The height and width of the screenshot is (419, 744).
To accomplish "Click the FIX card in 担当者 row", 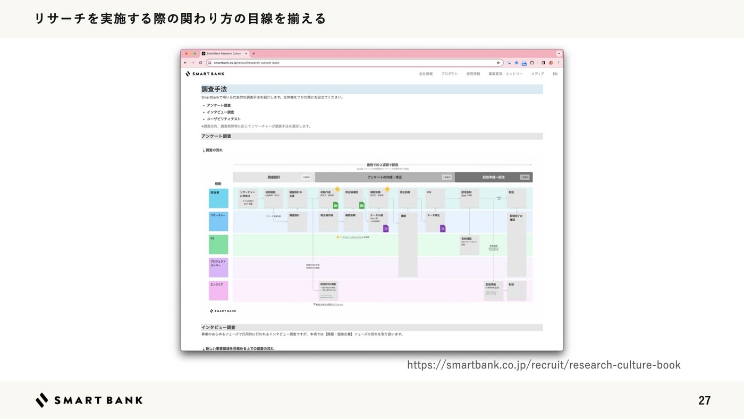I will [x=435, y=198].
